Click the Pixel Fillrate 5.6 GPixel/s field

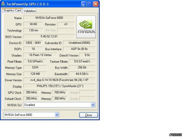(35, 61)
